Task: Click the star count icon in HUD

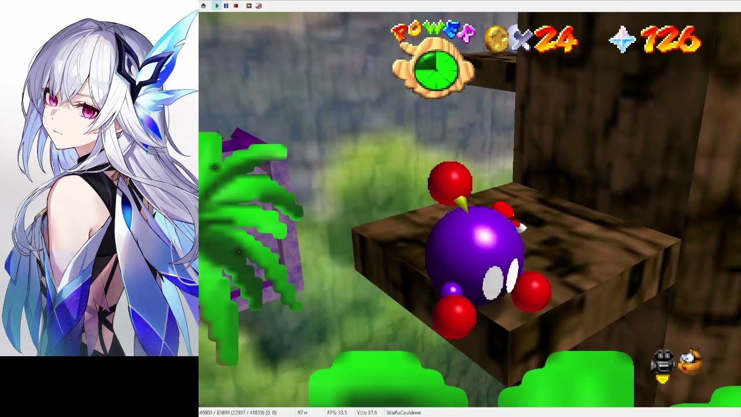Action: (x=622, y=41)
